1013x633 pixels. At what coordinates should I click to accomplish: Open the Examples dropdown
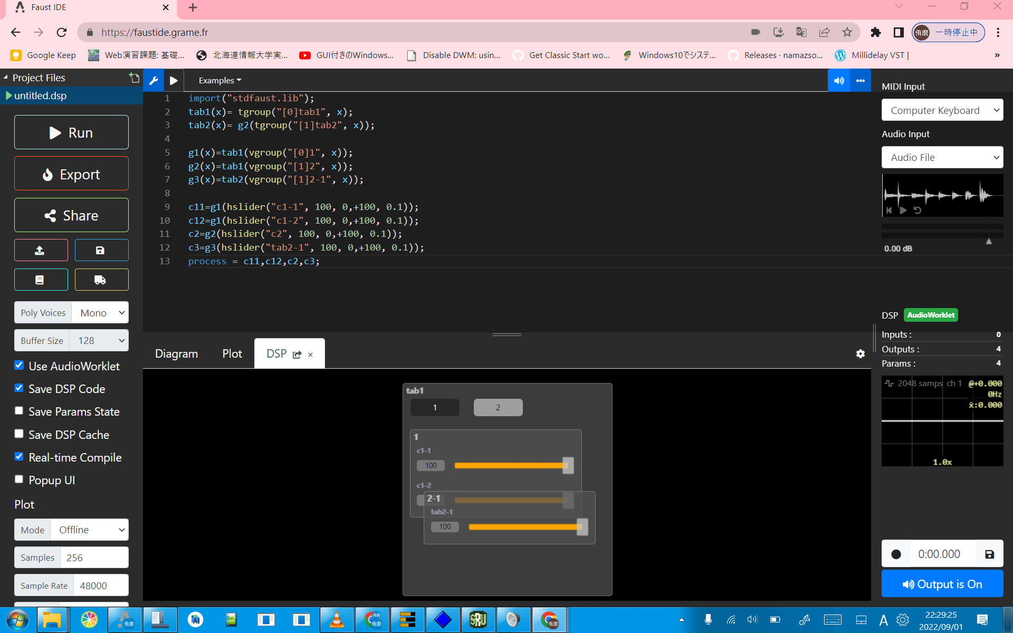click(x=219, y=80)
